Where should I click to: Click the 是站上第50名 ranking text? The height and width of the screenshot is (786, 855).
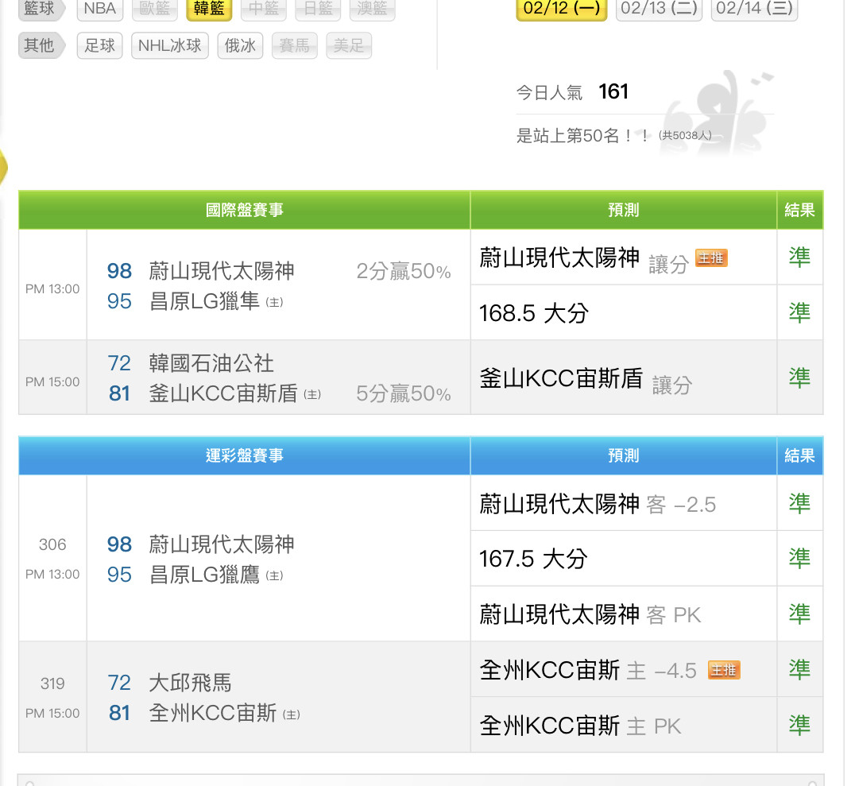pyautogui.click(x=583, y=135)
